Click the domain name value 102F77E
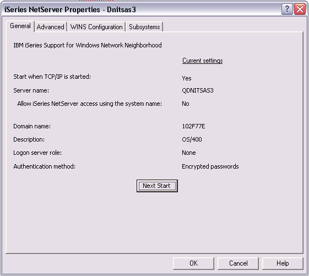 pos(193,126)
